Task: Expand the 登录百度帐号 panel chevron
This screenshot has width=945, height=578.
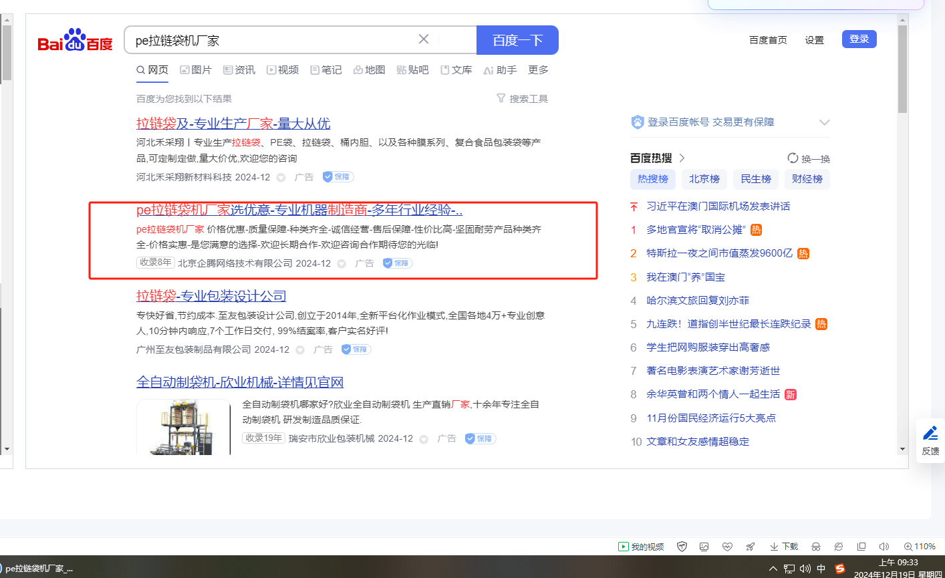Action: pyautogui.click(x=824, y=122)
